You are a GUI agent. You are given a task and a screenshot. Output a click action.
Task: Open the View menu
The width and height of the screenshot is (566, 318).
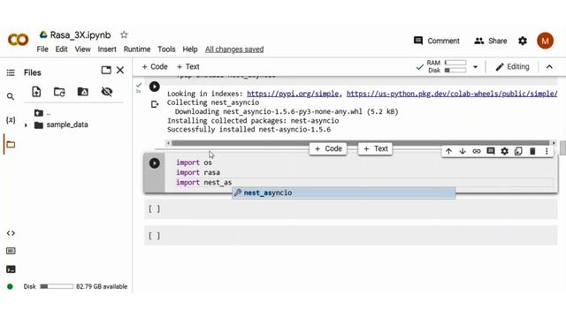coord(82,49)
